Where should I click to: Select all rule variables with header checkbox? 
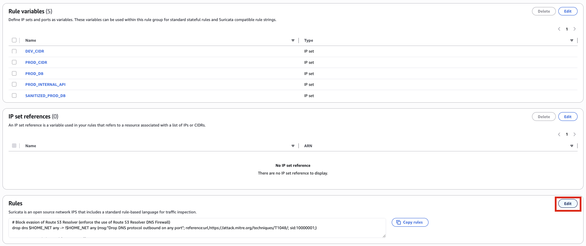(x=14, y=40)
